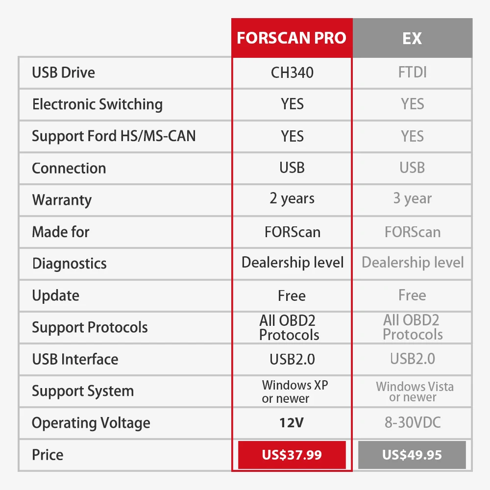Screen dimensions: 490x490
Task: Click the 12V voltage cell
Action: point(292,422)
